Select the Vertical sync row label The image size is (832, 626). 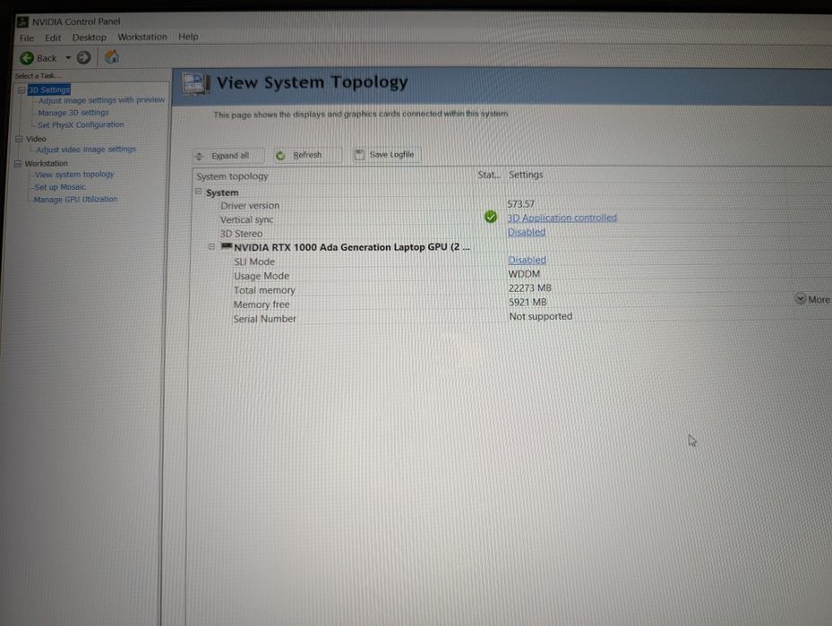[247, 219]
